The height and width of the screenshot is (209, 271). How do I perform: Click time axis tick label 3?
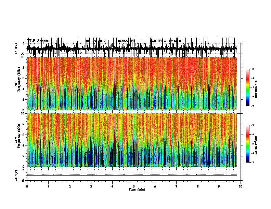(x=91, y=186)
